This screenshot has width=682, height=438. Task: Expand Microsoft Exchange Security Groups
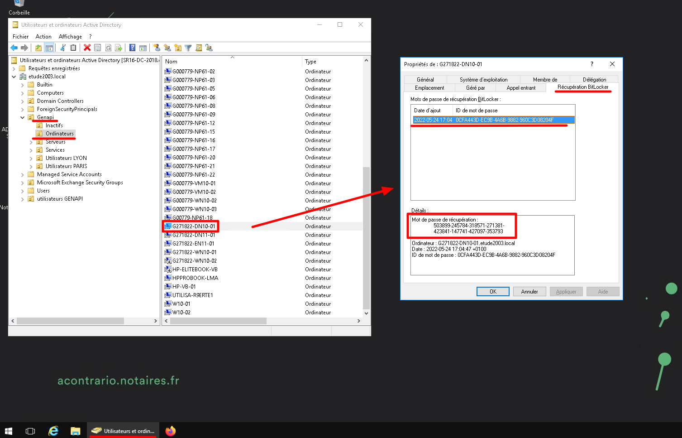pyautogui.click(x=23, y=183)
